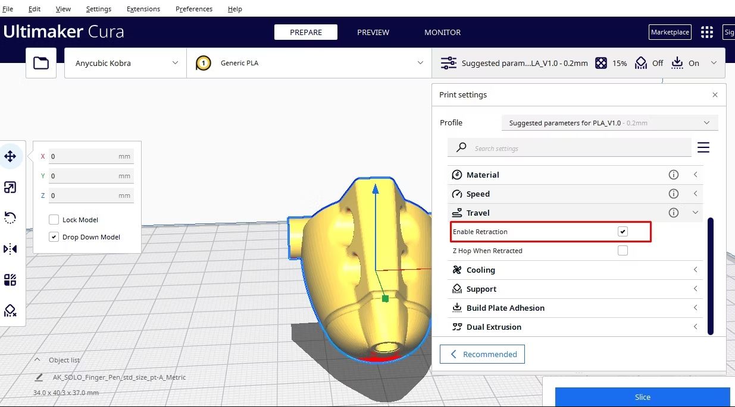This screenshot has width=735, height=407.
Task: Collapse the Travel category chevron
Action: (x=695, y=213)
